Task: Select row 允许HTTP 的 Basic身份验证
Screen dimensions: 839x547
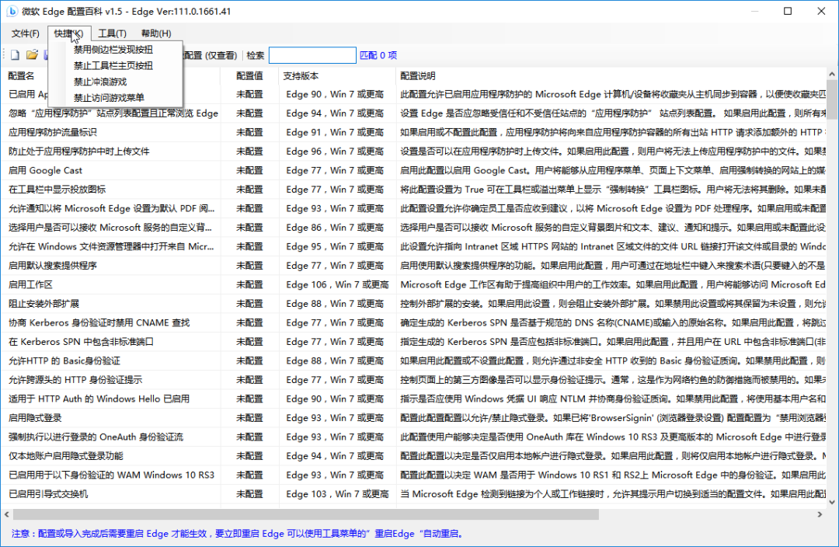Action: (x=413, y=361)
